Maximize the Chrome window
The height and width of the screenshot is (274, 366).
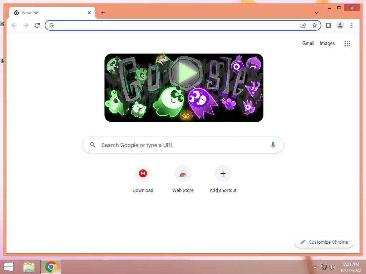point(339,8)
